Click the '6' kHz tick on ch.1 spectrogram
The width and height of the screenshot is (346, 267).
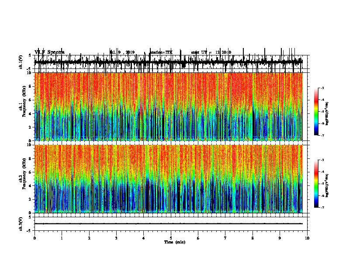(30, 100)
